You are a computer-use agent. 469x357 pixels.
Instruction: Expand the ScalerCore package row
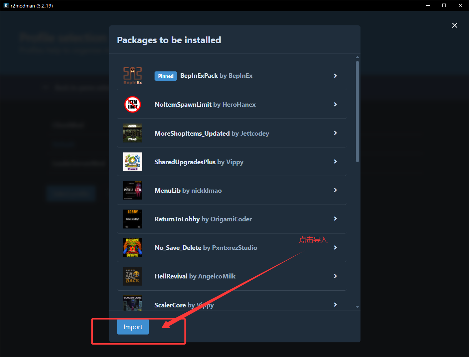tap(335, 305)
